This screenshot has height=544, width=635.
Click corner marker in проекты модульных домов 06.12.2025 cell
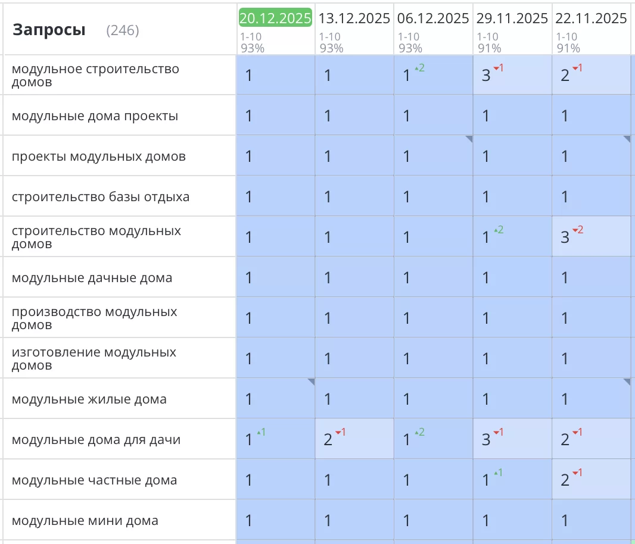point(469,139)
